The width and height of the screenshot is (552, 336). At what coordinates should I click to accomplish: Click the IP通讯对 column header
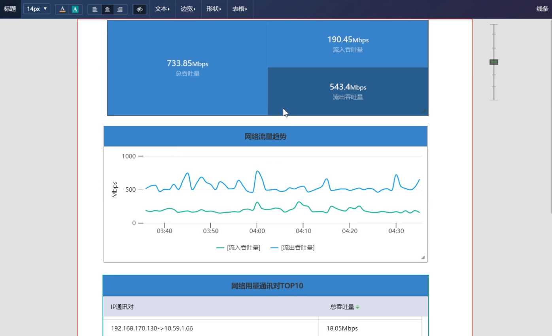pos(122,307)
